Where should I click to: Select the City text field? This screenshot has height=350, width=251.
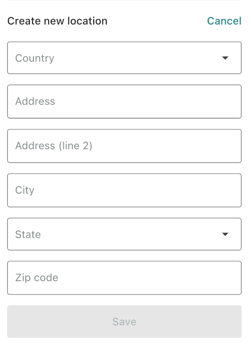124,190
